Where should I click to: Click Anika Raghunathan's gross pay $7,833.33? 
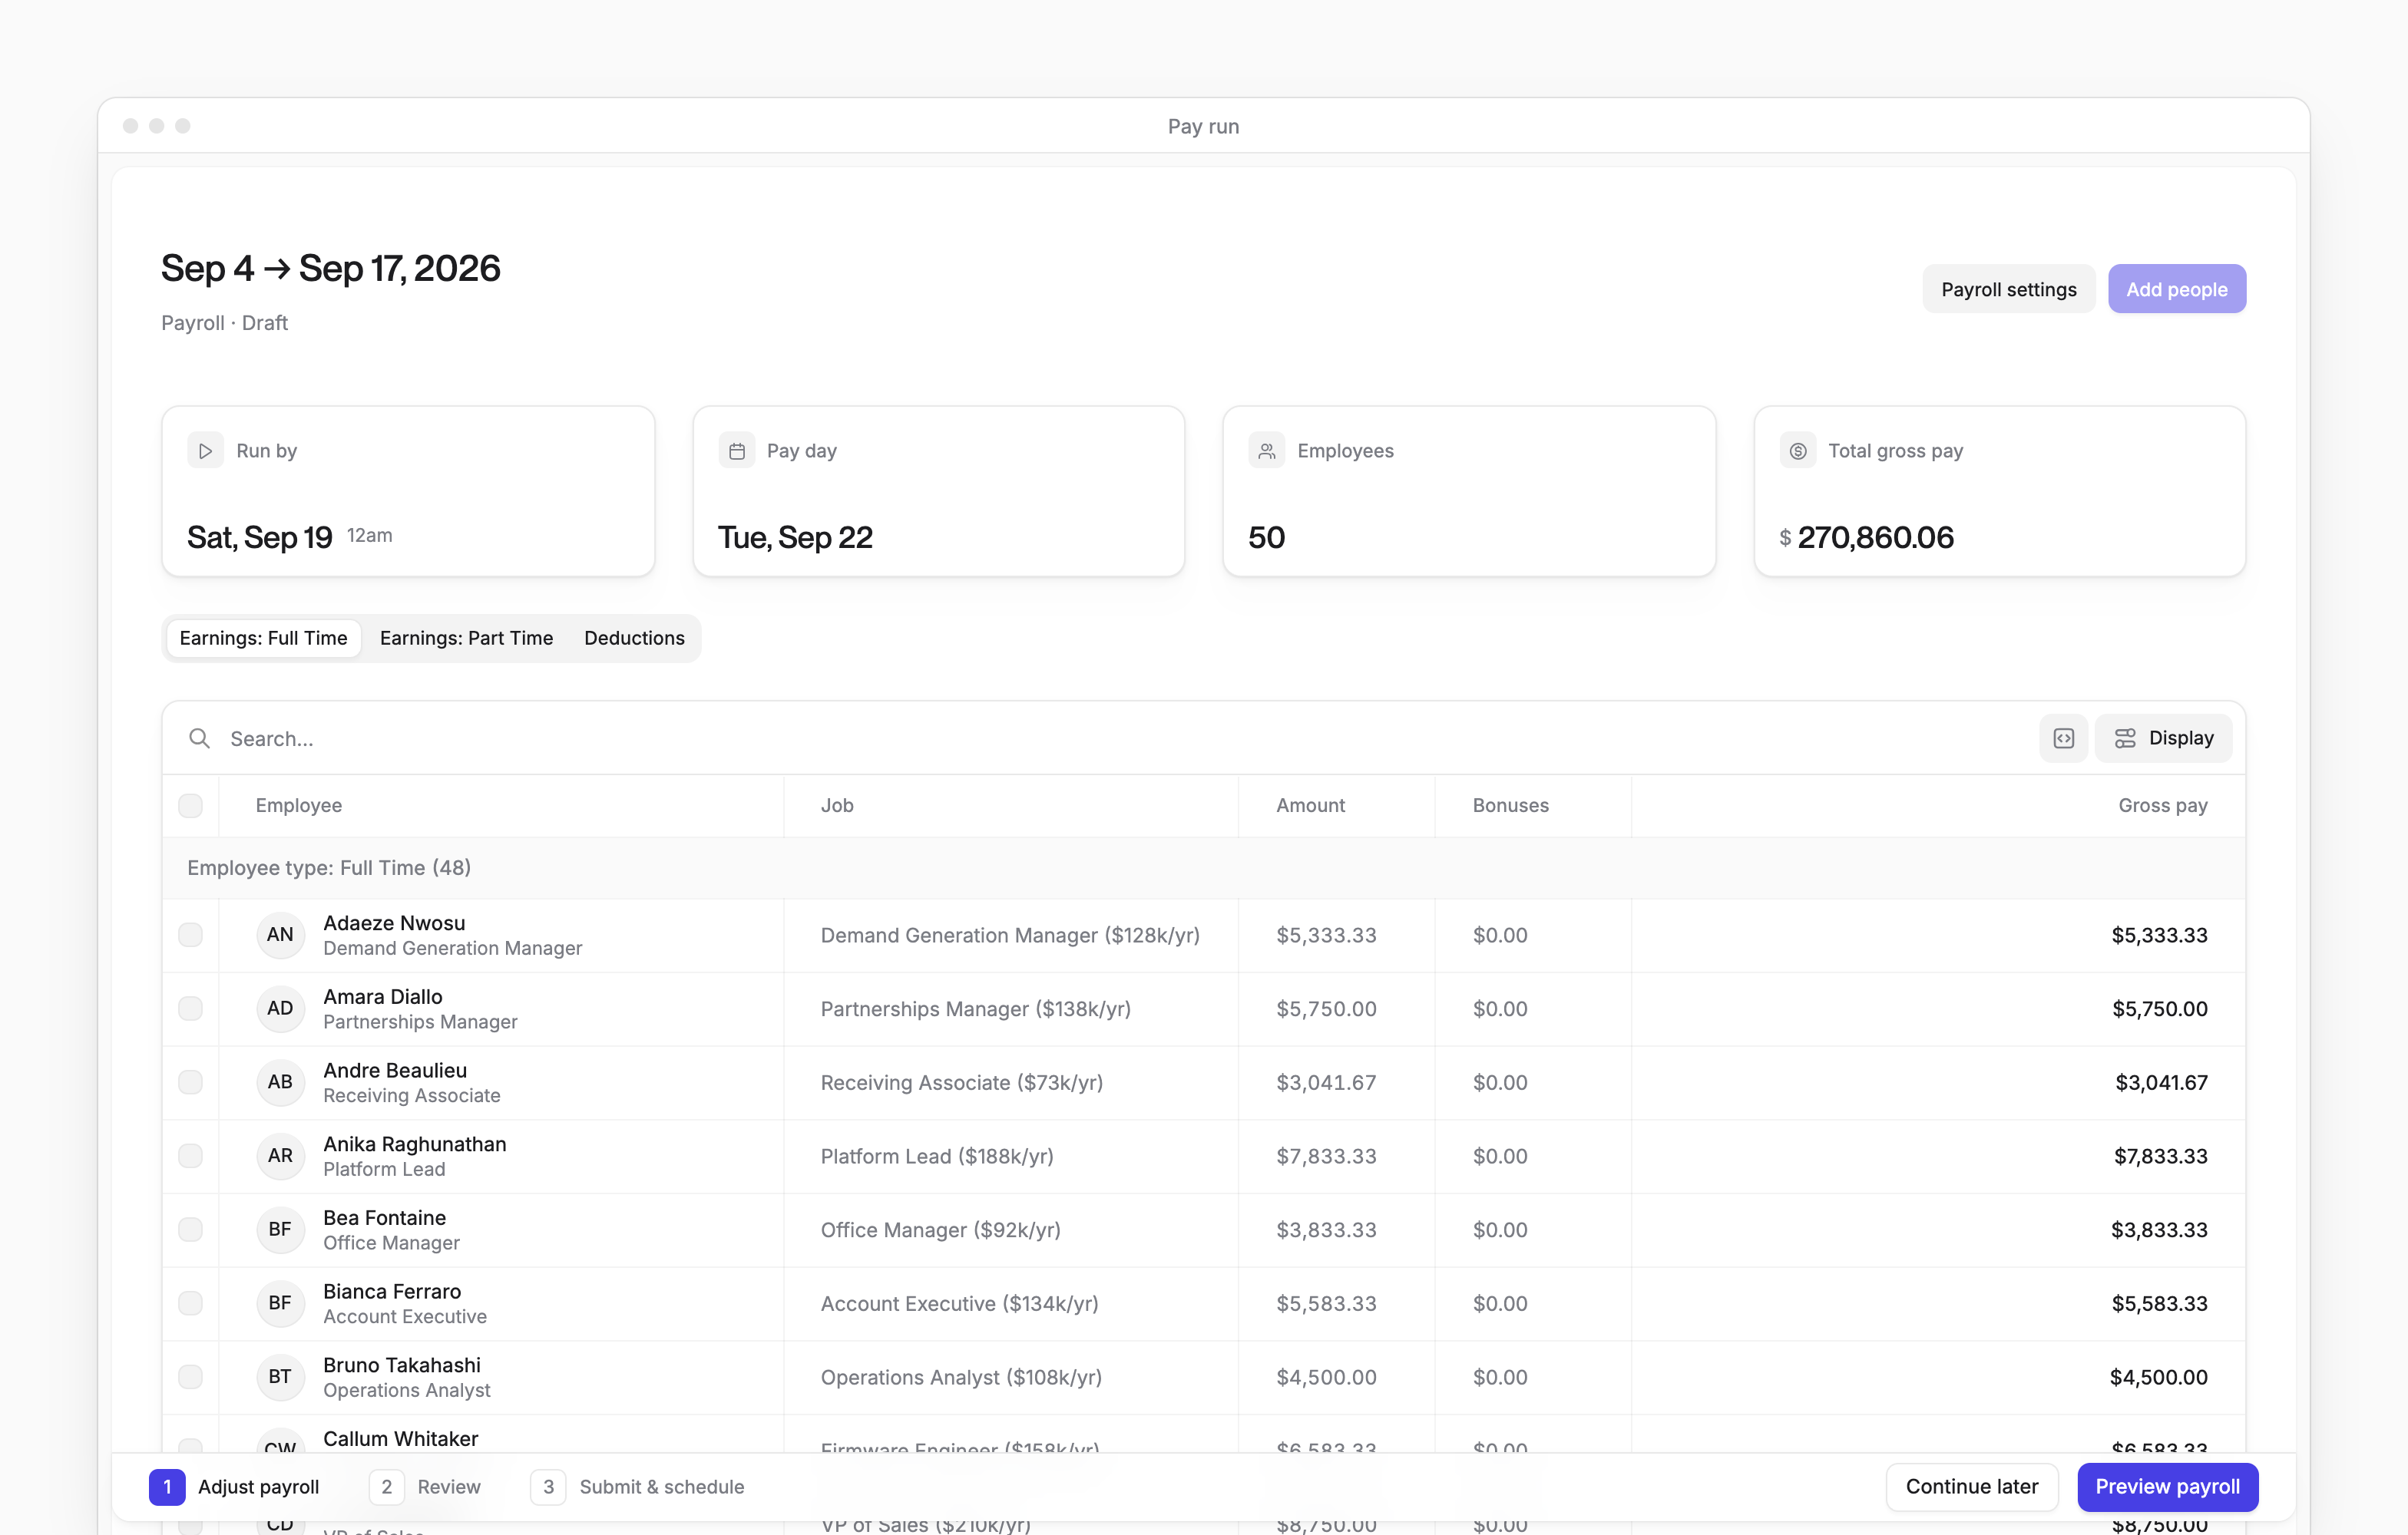tap(2160, 1157)
